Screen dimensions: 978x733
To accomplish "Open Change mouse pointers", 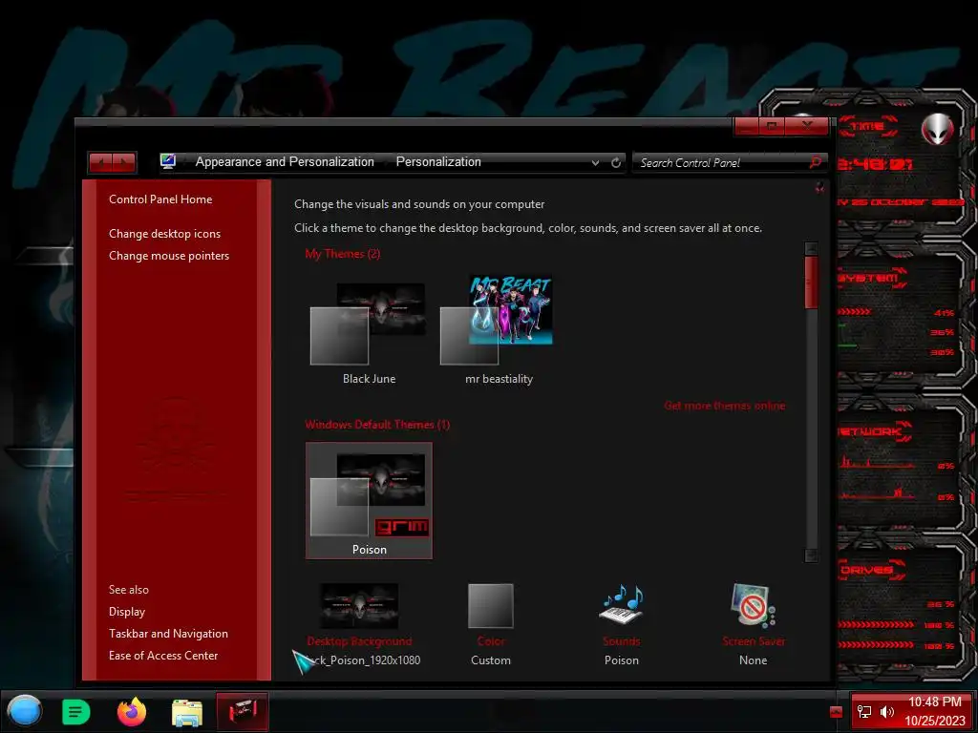I will coord(169,256).
